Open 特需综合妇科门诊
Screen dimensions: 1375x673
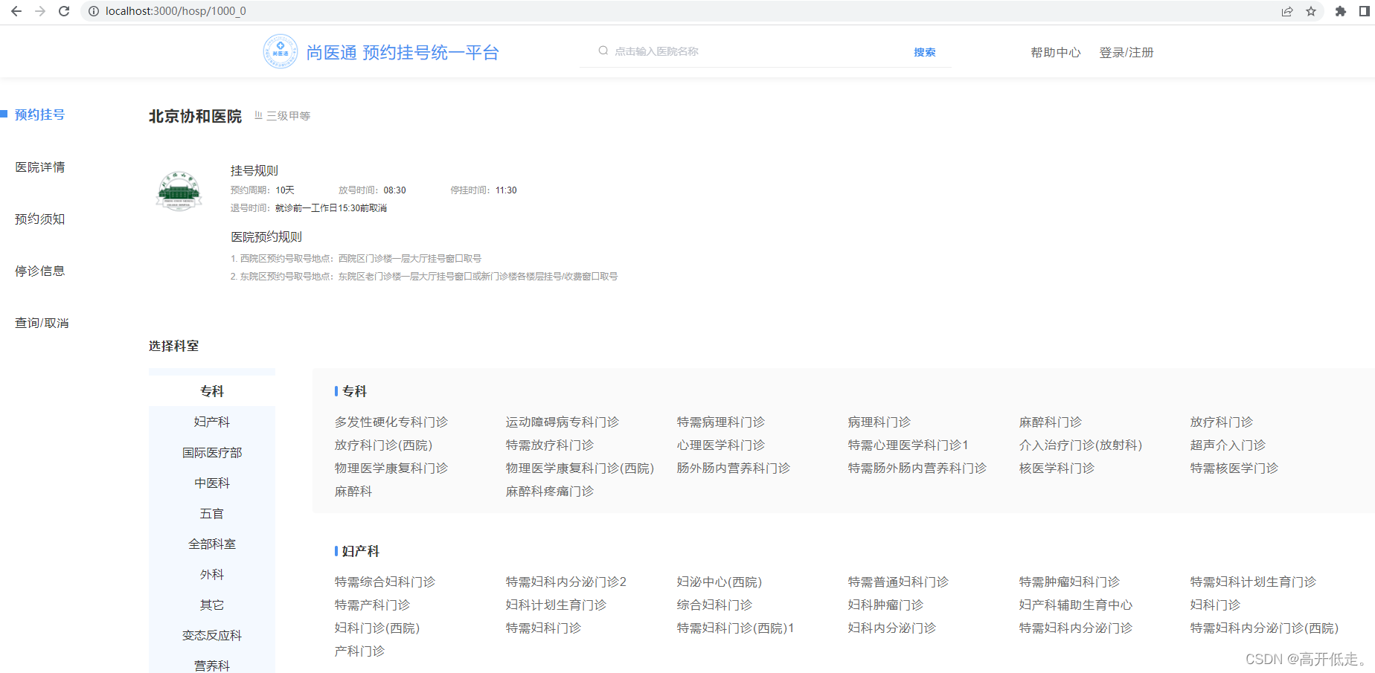point(385,582)
